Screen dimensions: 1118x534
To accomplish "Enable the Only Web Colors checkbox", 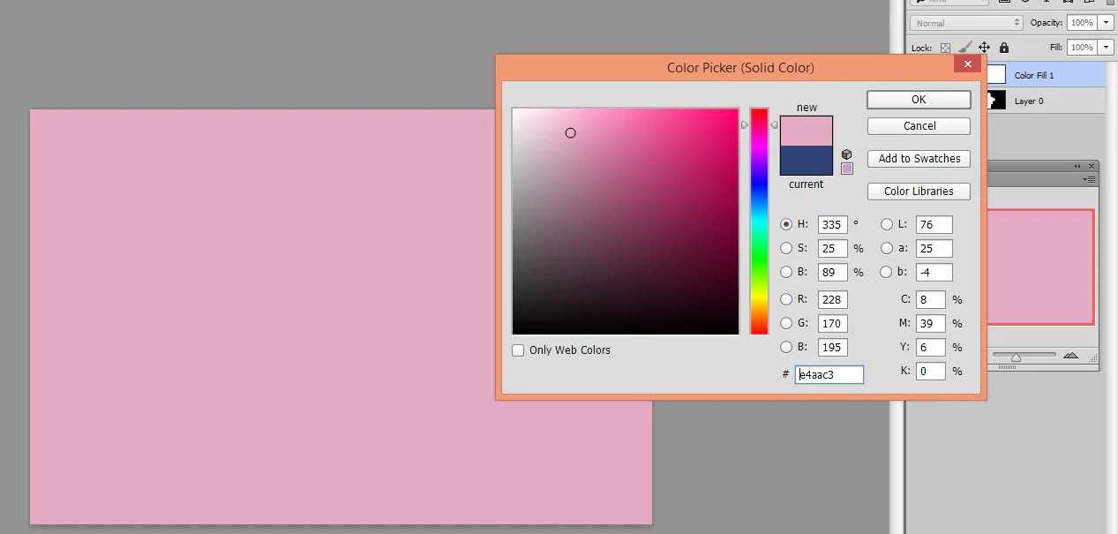I will coord(518,350).
